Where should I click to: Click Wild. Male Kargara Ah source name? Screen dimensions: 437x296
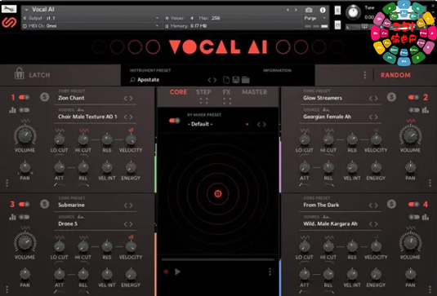[330, 223]
